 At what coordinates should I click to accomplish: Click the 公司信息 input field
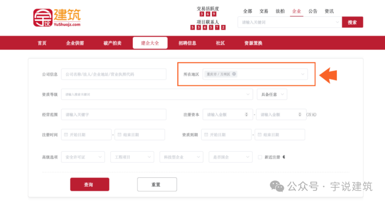tap(113, 74)
